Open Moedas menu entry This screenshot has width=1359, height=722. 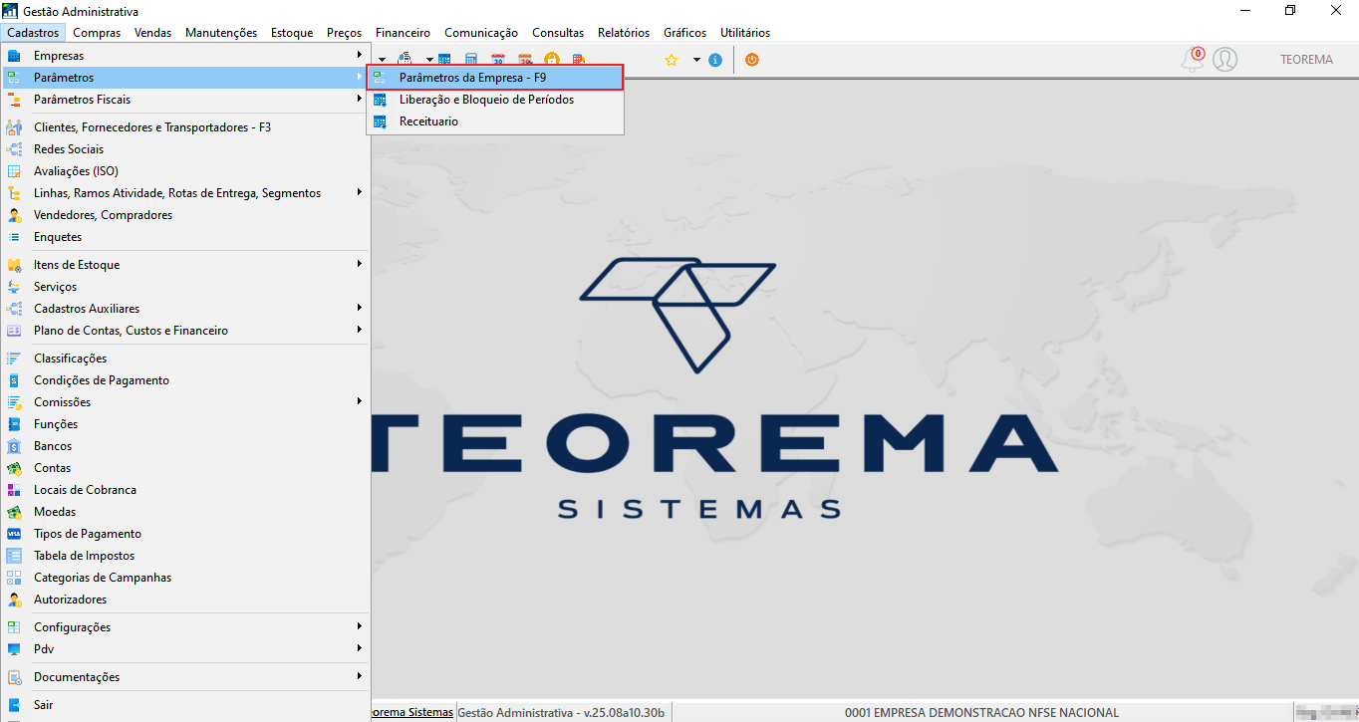(185, 512)
